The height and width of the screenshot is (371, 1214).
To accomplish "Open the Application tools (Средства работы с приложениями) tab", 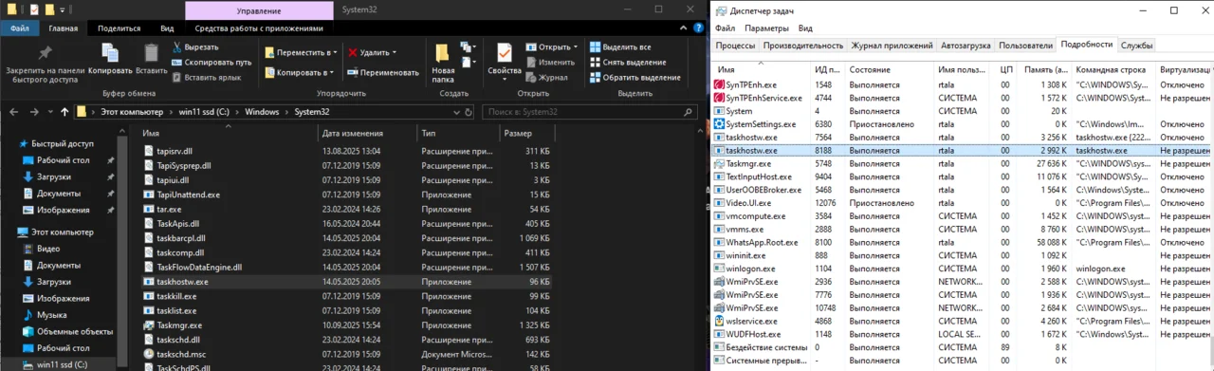I will point(260,28).
